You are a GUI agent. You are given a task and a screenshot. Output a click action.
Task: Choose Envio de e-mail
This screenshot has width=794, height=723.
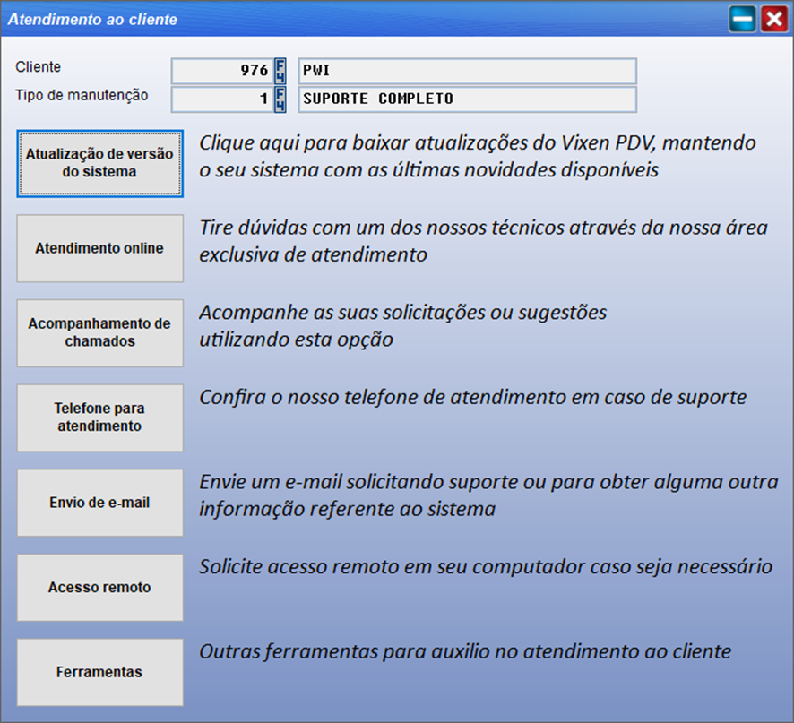tap(99, 503)
